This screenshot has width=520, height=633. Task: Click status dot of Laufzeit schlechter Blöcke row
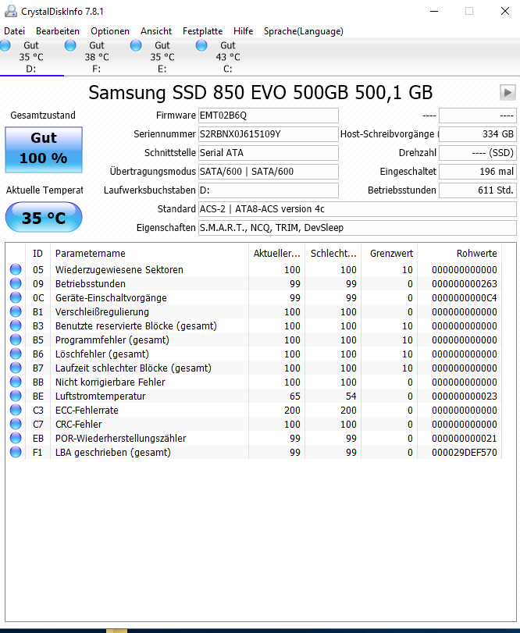16,368
